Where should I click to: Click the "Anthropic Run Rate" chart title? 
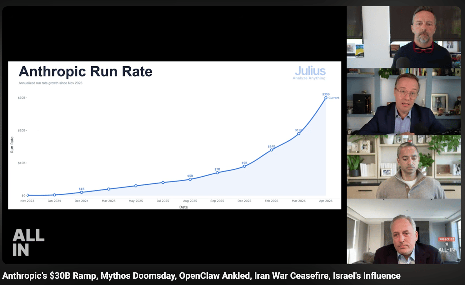pyautogui.click(x=85, y=72)
